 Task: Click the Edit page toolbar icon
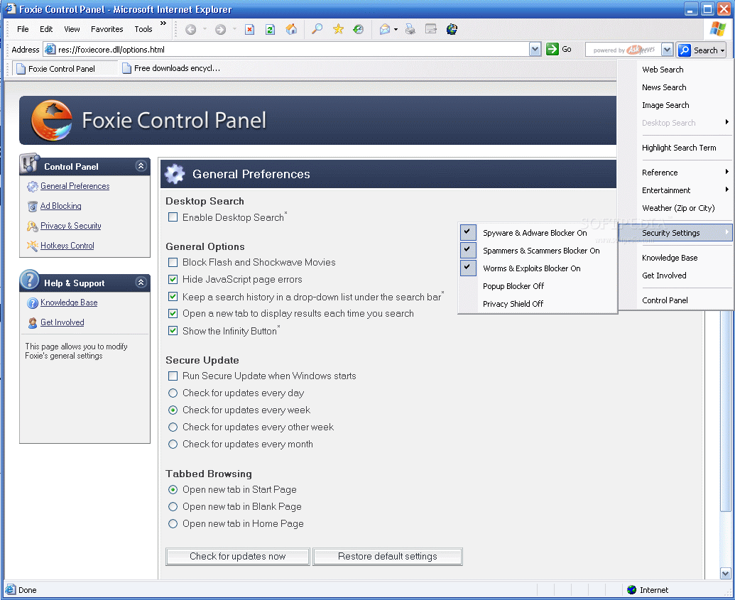431,29
